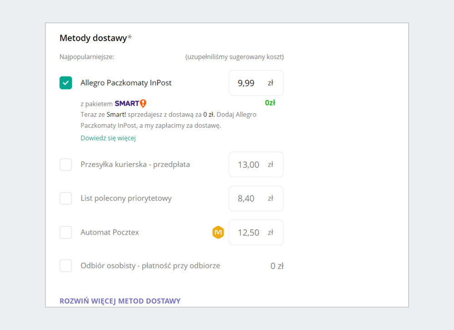This screenshot has height=330, width=454.
Task: Uncheck Allegro Paczkomaty InPost checkbox
Action: tap(66, 83)
